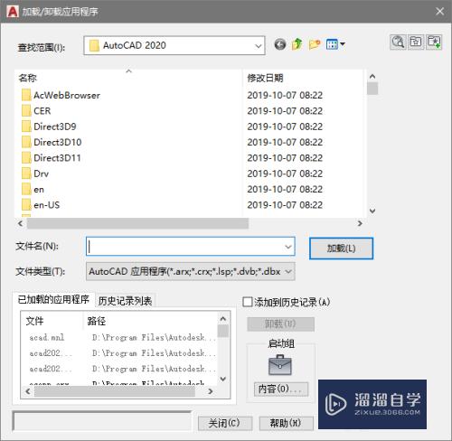
Task: Create a new folder icon
Action: pyautogui.click(x=315, y=44)
